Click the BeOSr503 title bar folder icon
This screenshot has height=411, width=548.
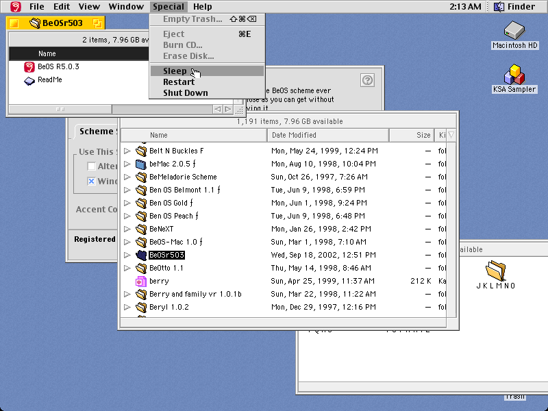click(x=35, y=23)
